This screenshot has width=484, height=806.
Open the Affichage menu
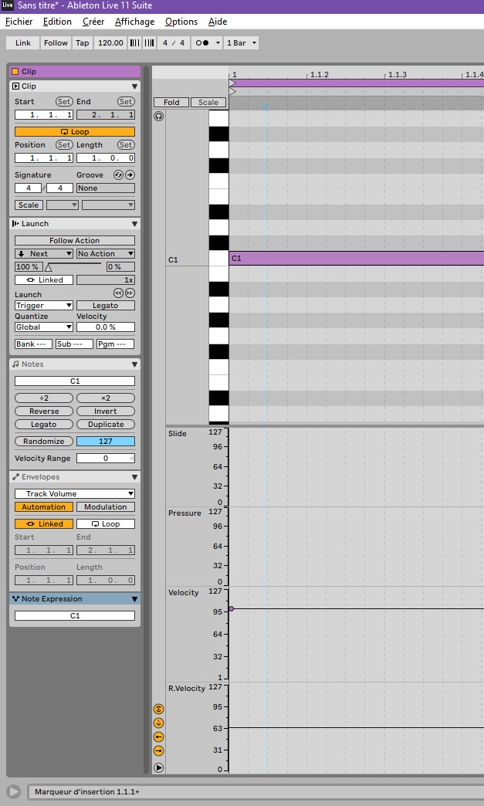(134, 22)
